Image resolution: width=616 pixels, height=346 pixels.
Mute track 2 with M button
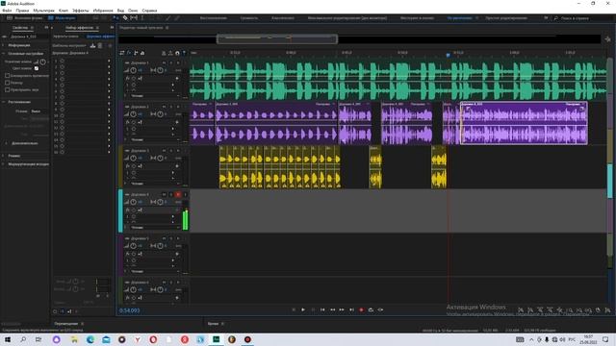pyautogui.click(x=165, y=107)
